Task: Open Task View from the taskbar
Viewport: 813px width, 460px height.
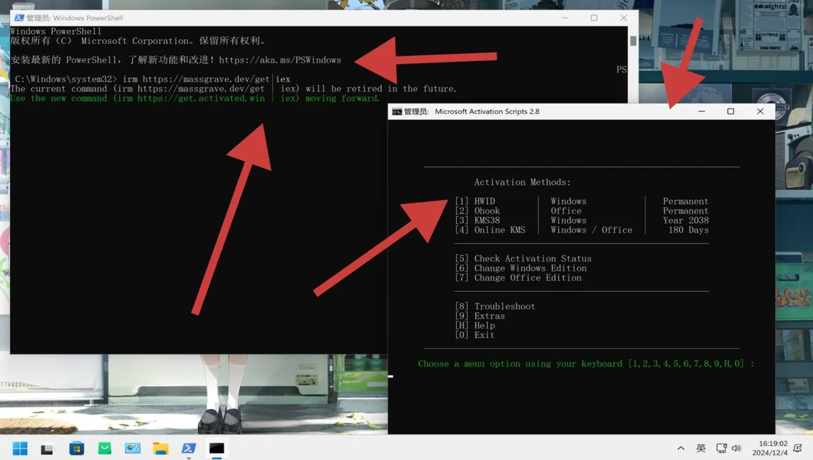Action: click(x=47, y=448)
